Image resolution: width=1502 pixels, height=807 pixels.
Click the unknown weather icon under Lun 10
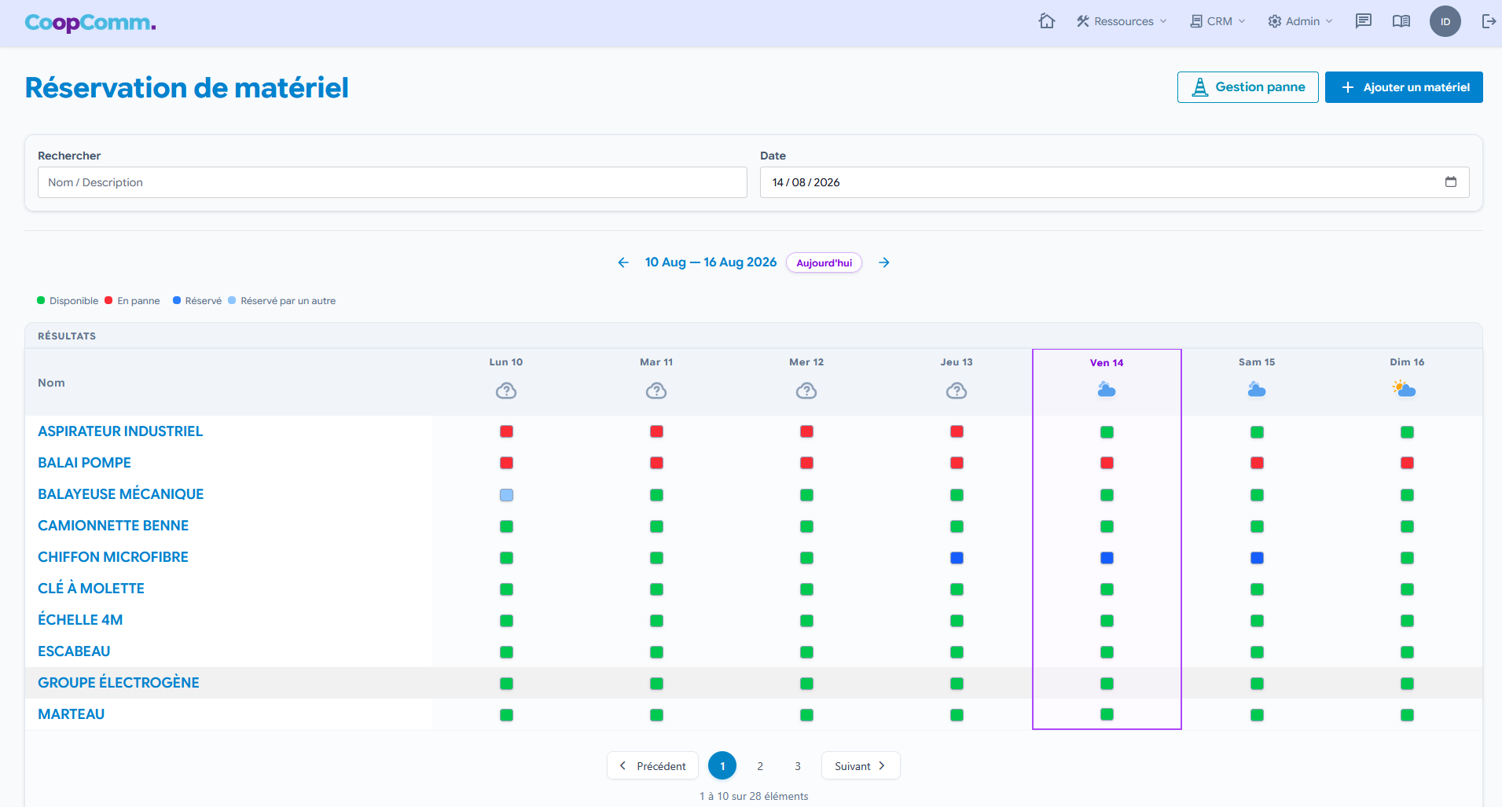click(x=506, y=391)
